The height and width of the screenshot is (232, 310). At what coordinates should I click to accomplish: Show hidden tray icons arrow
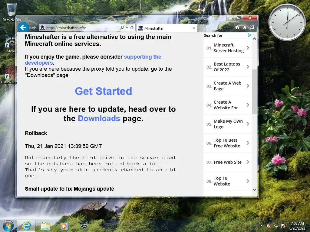[x=261, y=226]
